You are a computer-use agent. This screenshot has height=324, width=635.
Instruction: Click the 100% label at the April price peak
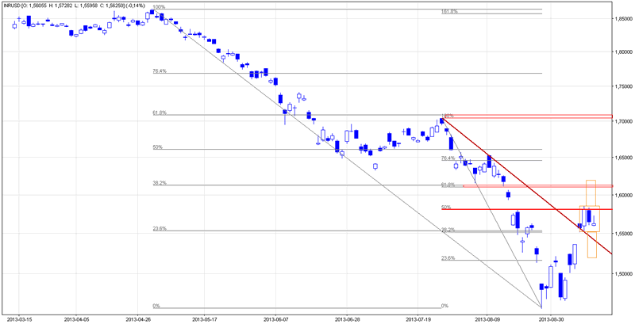[x=160, y=7]
